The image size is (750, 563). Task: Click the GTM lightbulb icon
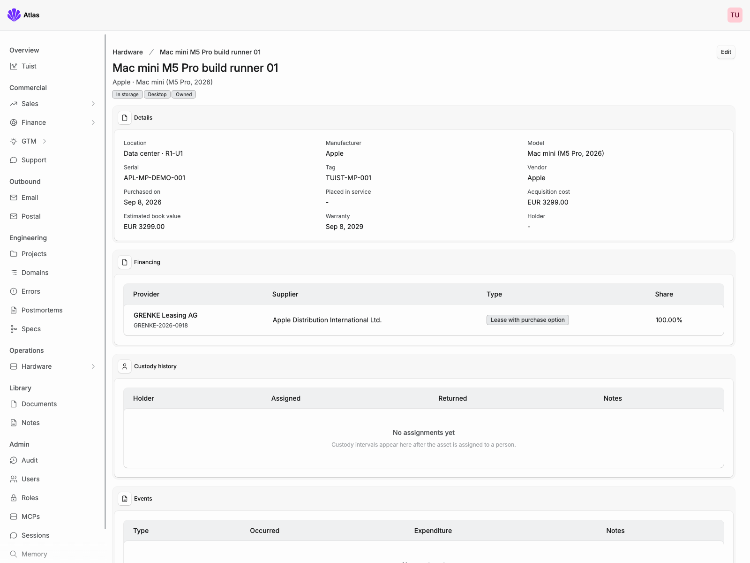coord(14,141)
